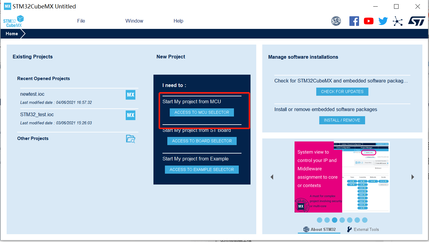Click the Other Projects label
Viewport: 429px width, 242px height.
tap(33, 138)
